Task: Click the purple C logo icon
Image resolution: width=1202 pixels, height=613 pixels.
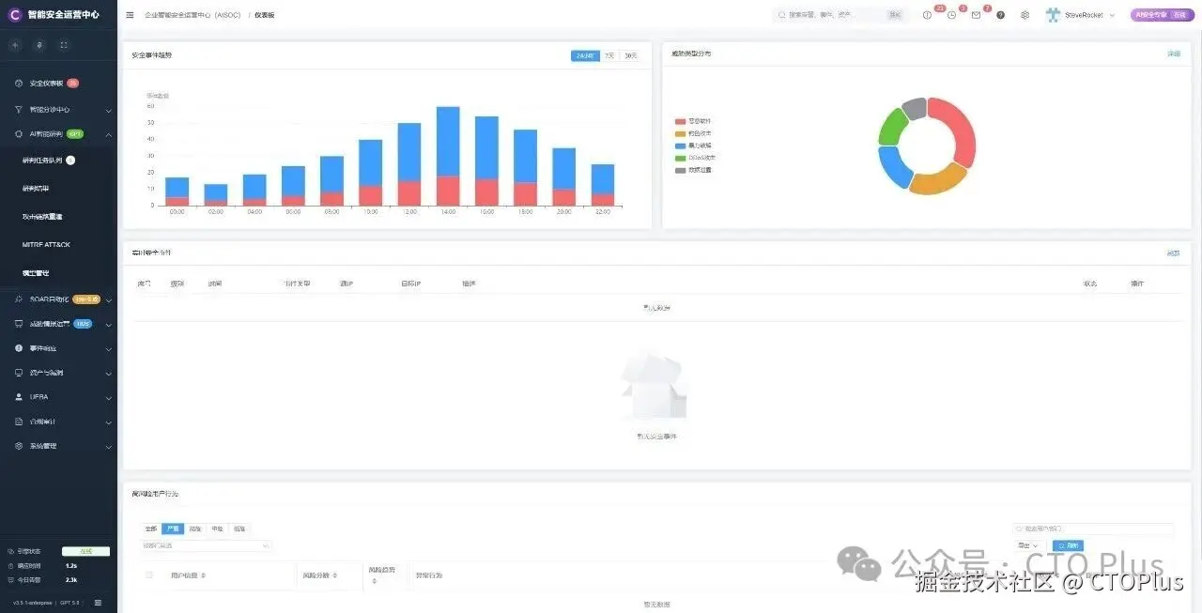Action: pos(14,15)
